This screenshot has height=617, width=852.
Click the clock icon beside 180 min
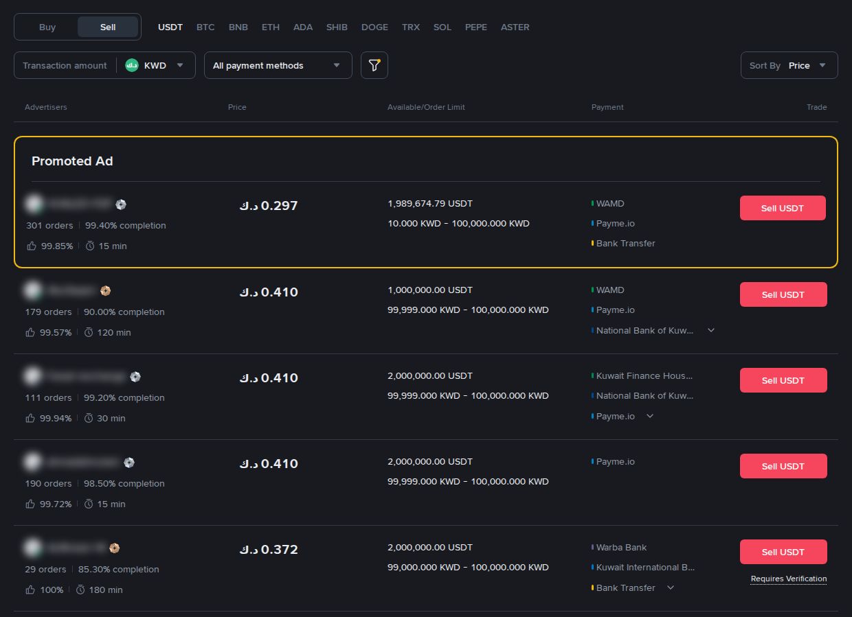[80, 590]
